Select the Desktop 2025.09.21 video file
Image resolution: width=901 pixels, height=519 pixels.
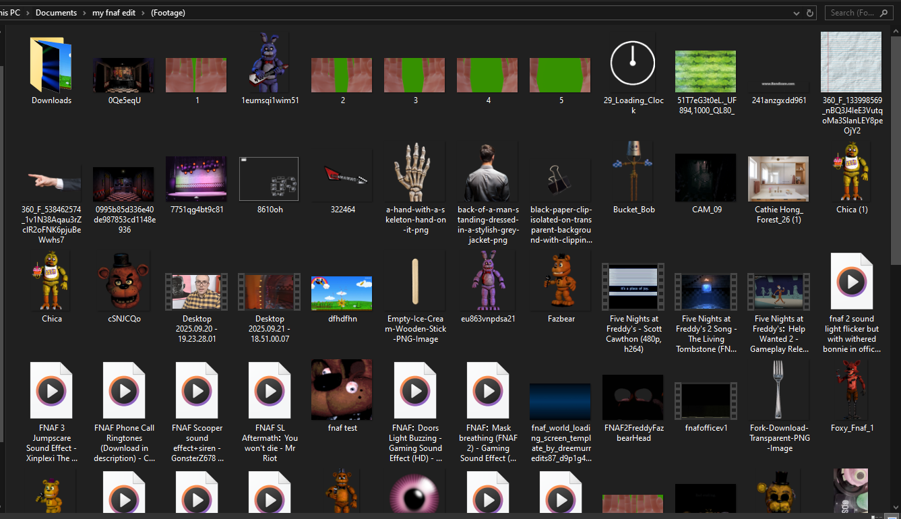[270, 292]
